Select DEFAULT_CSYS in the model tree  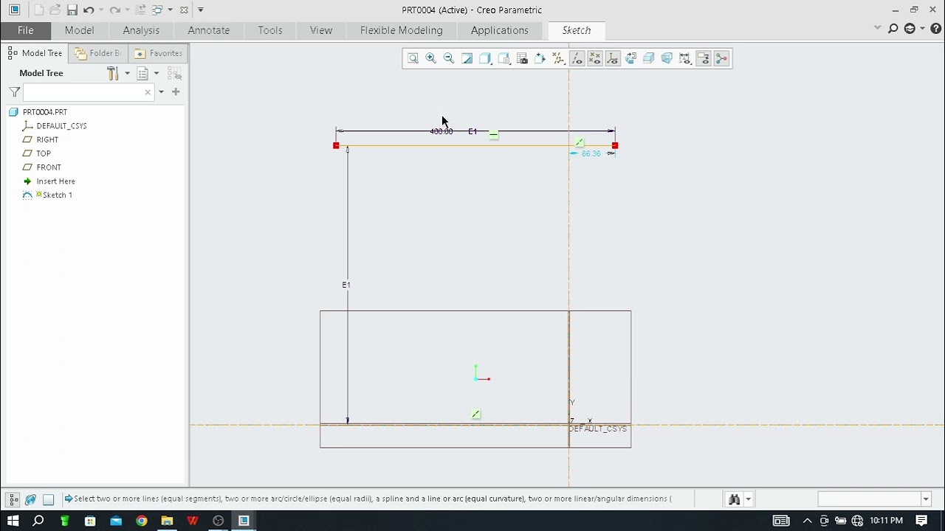[62, 126]
